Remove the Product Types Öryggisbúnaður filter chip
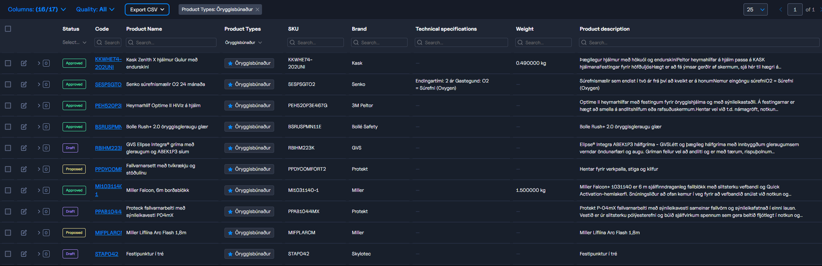This screenshot has height=266, width=822. pos(257,9)
